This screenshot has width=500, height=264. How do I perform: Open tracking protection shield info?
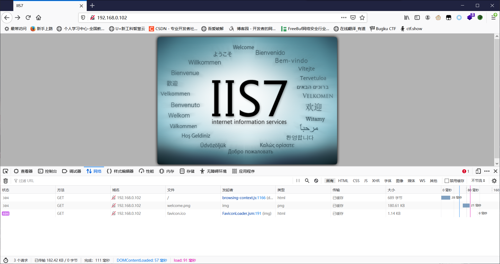tap(83, 18)
